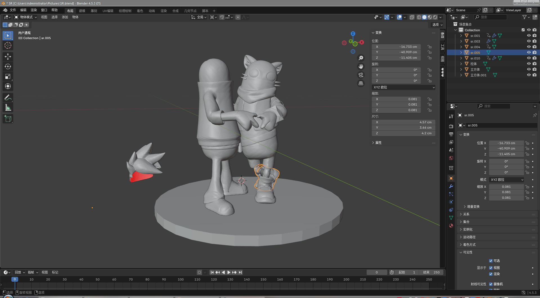Activate the Annotate pencil tool
540x298 pixels.
click(x=8, y=97)
